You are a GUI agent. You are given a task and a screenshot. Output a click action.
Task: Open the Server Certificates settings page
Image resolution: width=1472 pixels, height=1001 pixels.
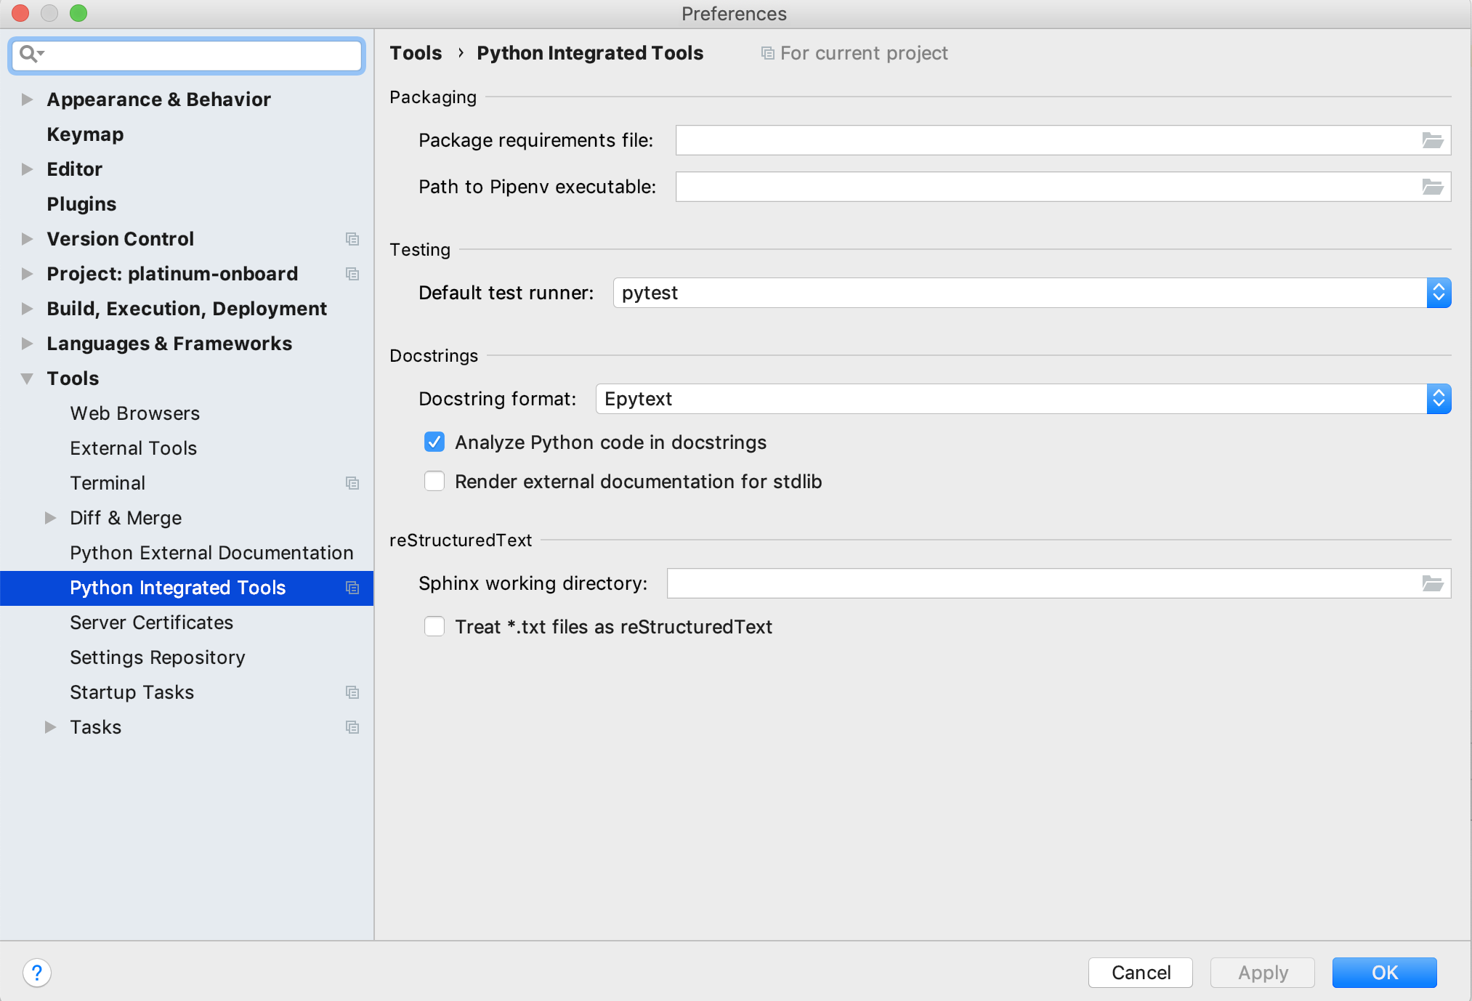click(151, 623)
